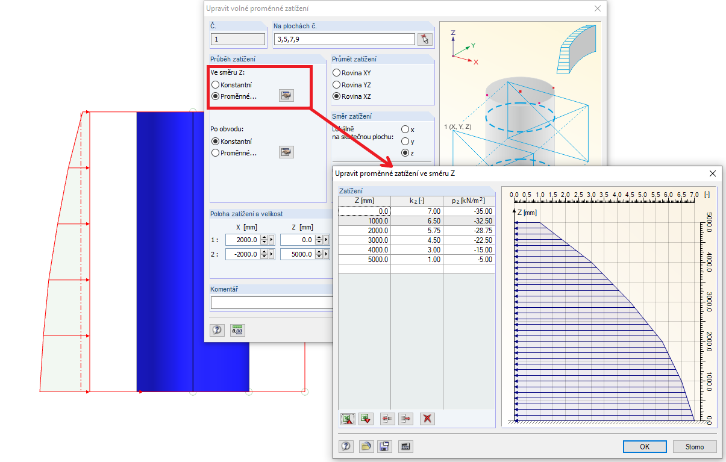
Task: Click the load distribution diagram preview
Action: click(x=609, y=307)
